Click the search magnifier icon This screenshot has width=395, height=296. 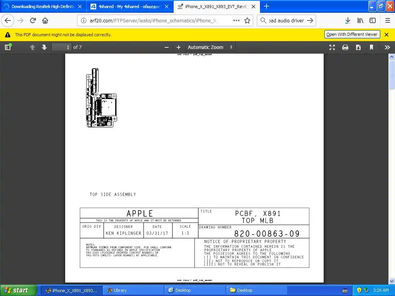pyautogui.click(x=263, y=20)
